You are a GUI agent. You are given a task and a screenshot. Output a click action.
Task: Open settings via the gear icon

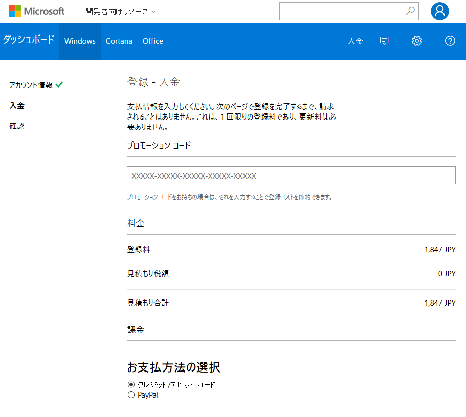tap(417, 41)
